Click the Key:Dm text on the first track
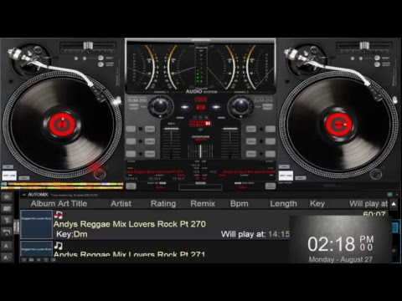402x301 pixels. [x=72, y=234]
